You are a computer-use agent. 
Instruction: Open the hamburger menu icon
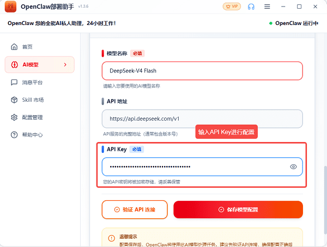(x=267, y=7)
